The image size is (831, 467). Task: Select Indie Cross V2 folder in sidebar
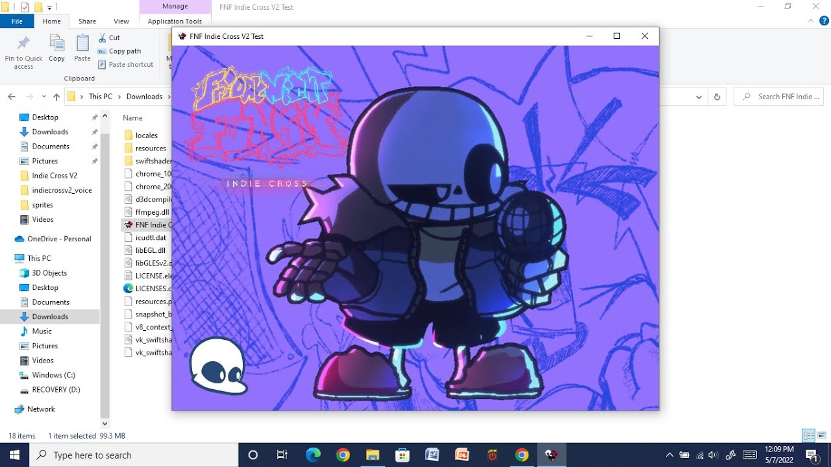click(x=55, y=176)
